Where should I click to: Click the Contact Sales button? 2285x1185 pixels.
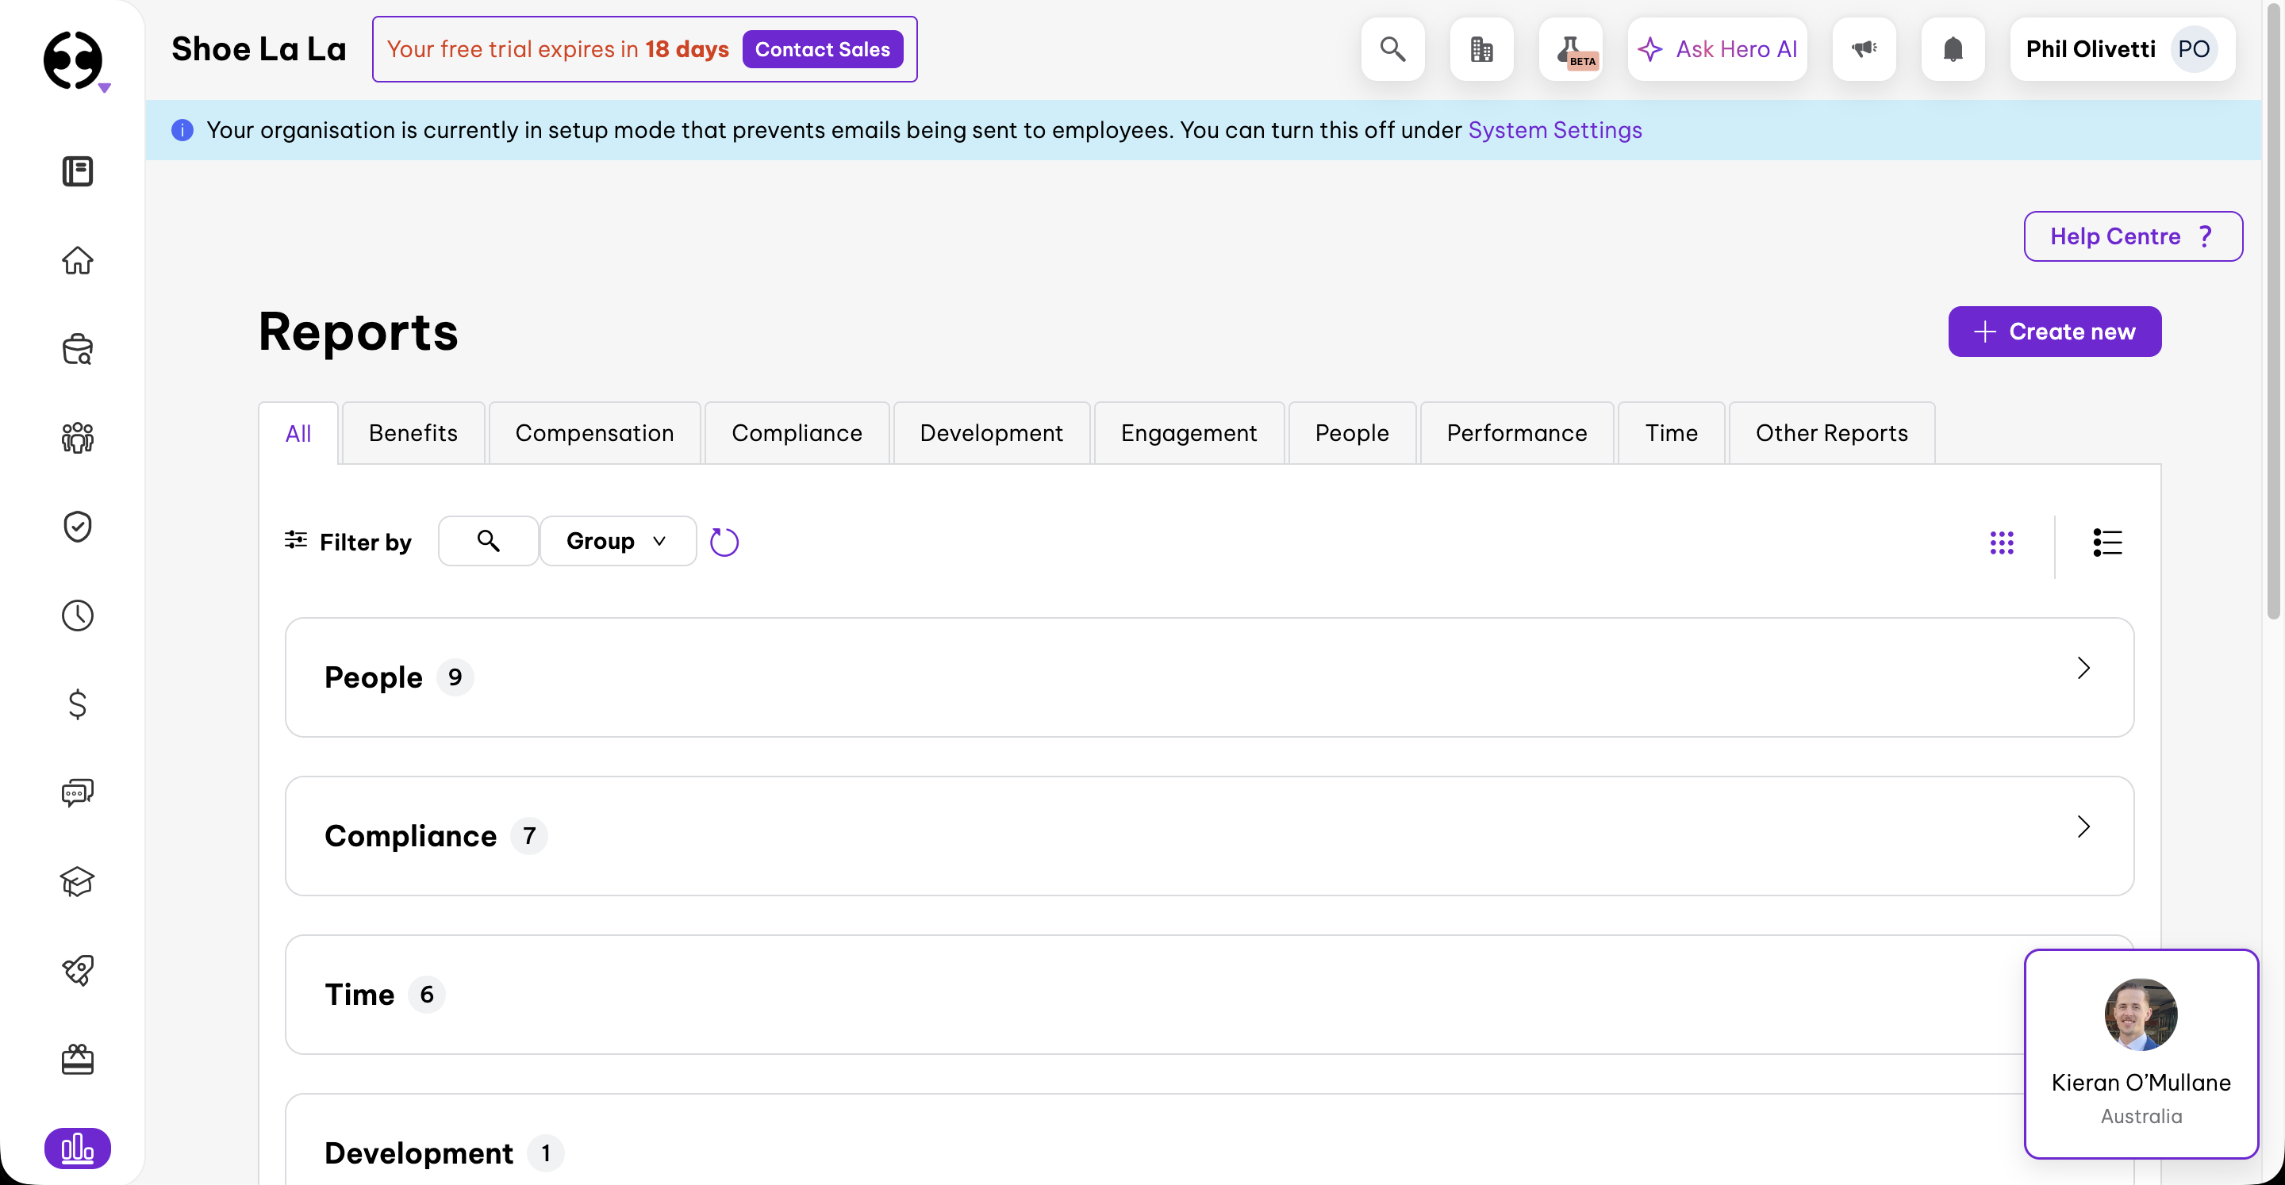822,49
